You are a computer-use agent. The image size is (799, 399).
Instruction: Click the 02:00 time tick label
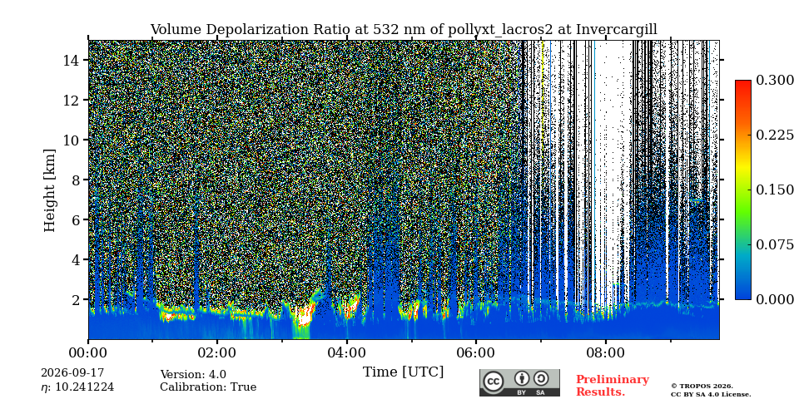tap(217, 353)
